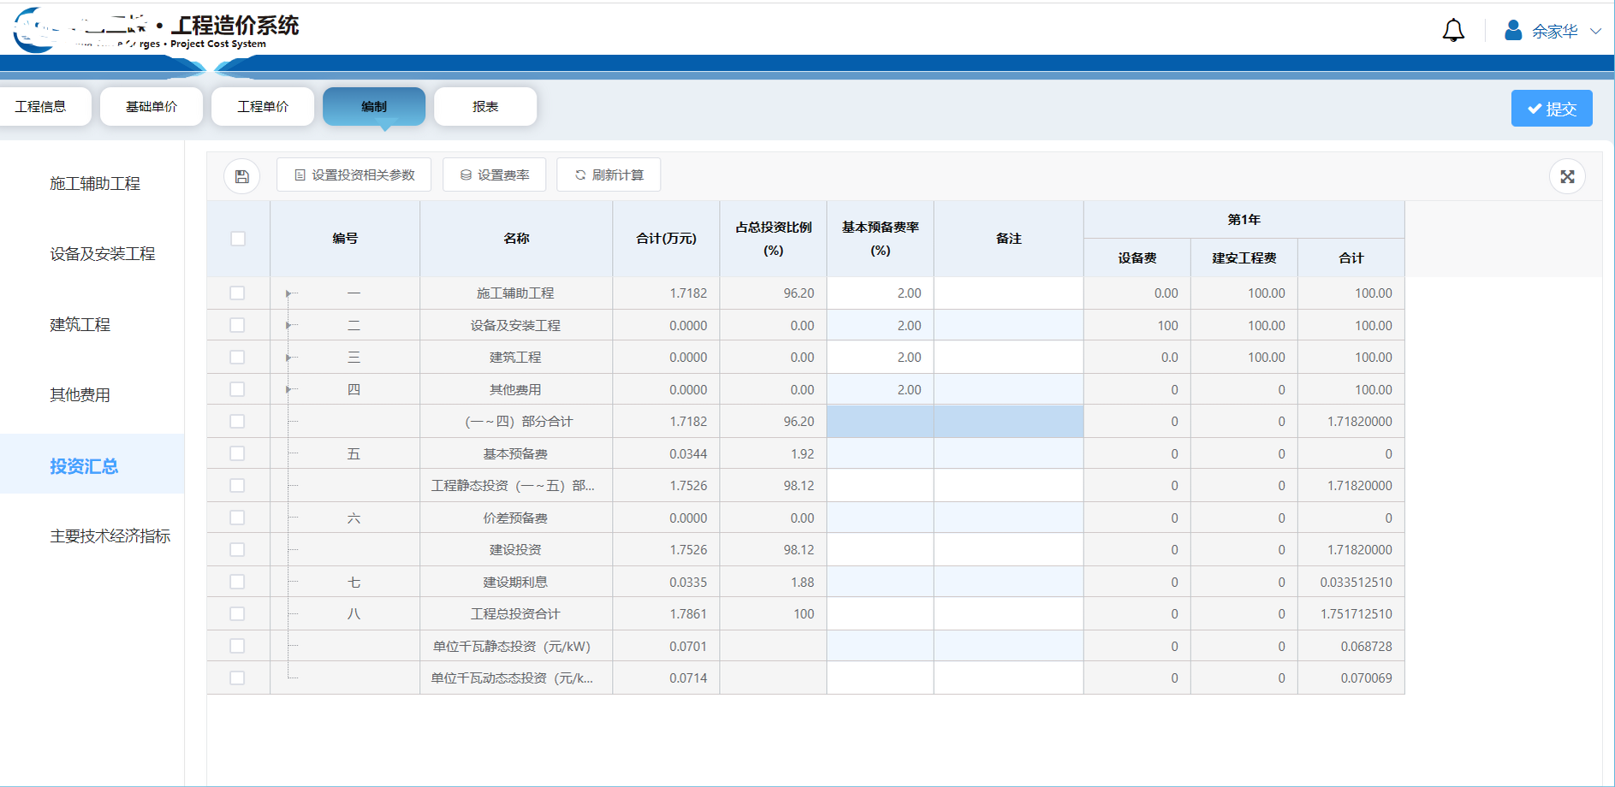Viewport: 1615px width, 787px height.
Task: Check the 工程总投资合计 row checkbox
Action: click(238, 614)
